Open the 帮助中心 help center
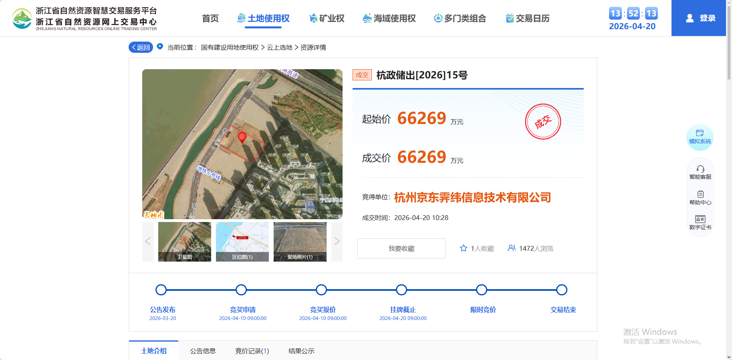Image resolution: width=732 pixels, height=360 pixels. point(700,198)
